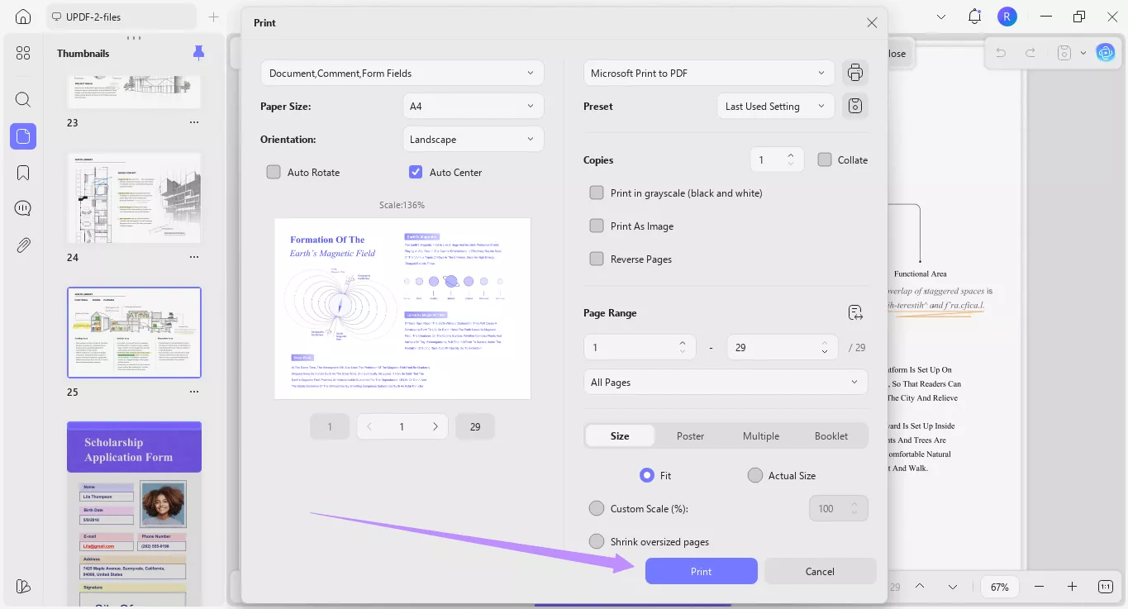
Task: Switch to the Booklet tab
Action: (x=831, y=435)
